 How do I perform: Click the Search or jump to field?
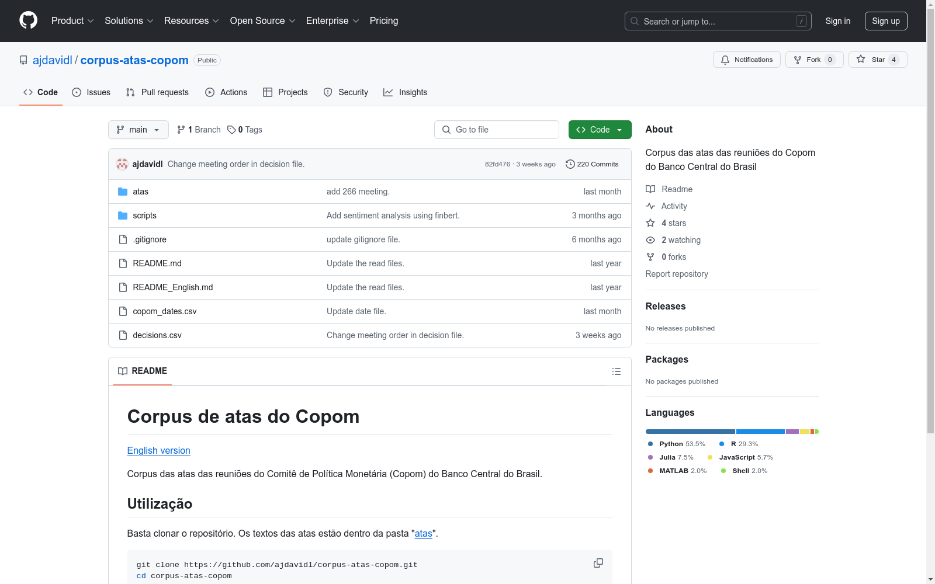pos(718,21)
